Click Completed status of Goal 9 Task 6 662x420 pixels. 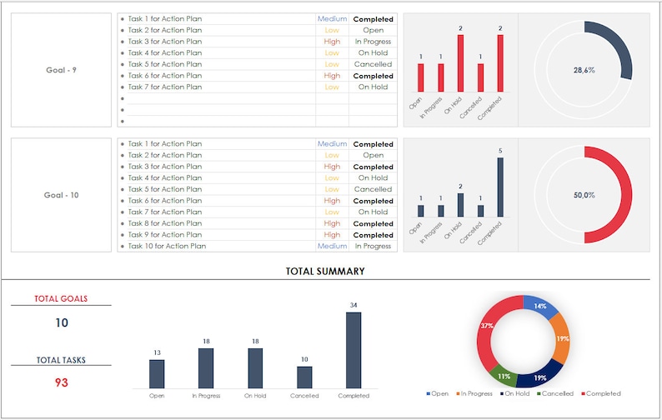click(x=374, y=76)
